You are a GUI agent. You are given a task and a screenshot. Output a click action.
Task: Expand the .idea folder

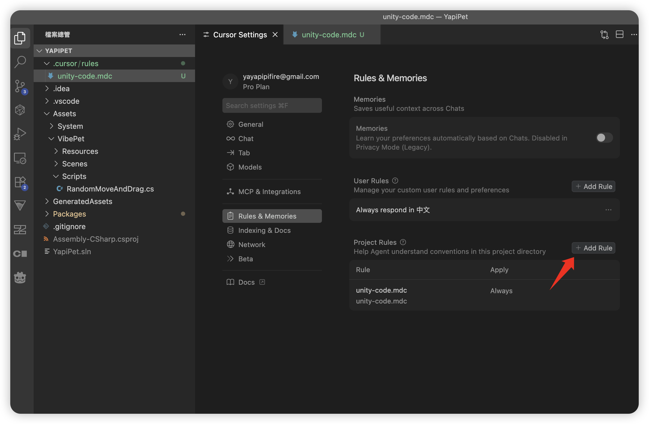47,88
